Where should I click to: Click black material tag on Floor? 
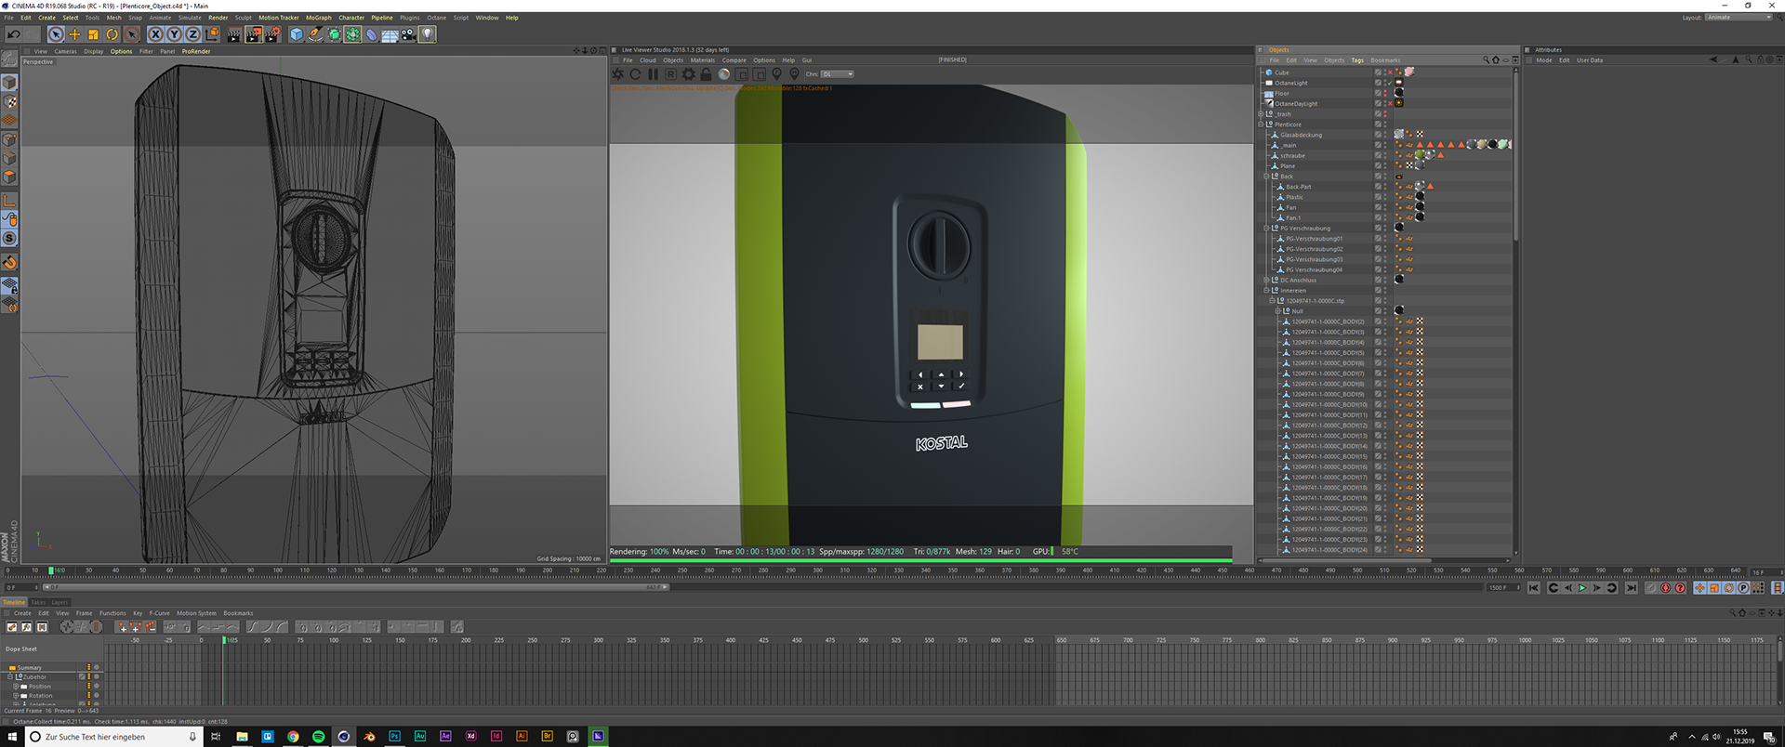pos(1399,93)
